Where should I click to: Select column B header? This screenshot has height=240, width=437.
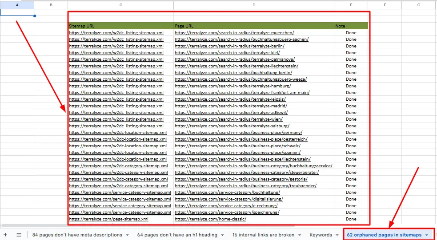51,5
